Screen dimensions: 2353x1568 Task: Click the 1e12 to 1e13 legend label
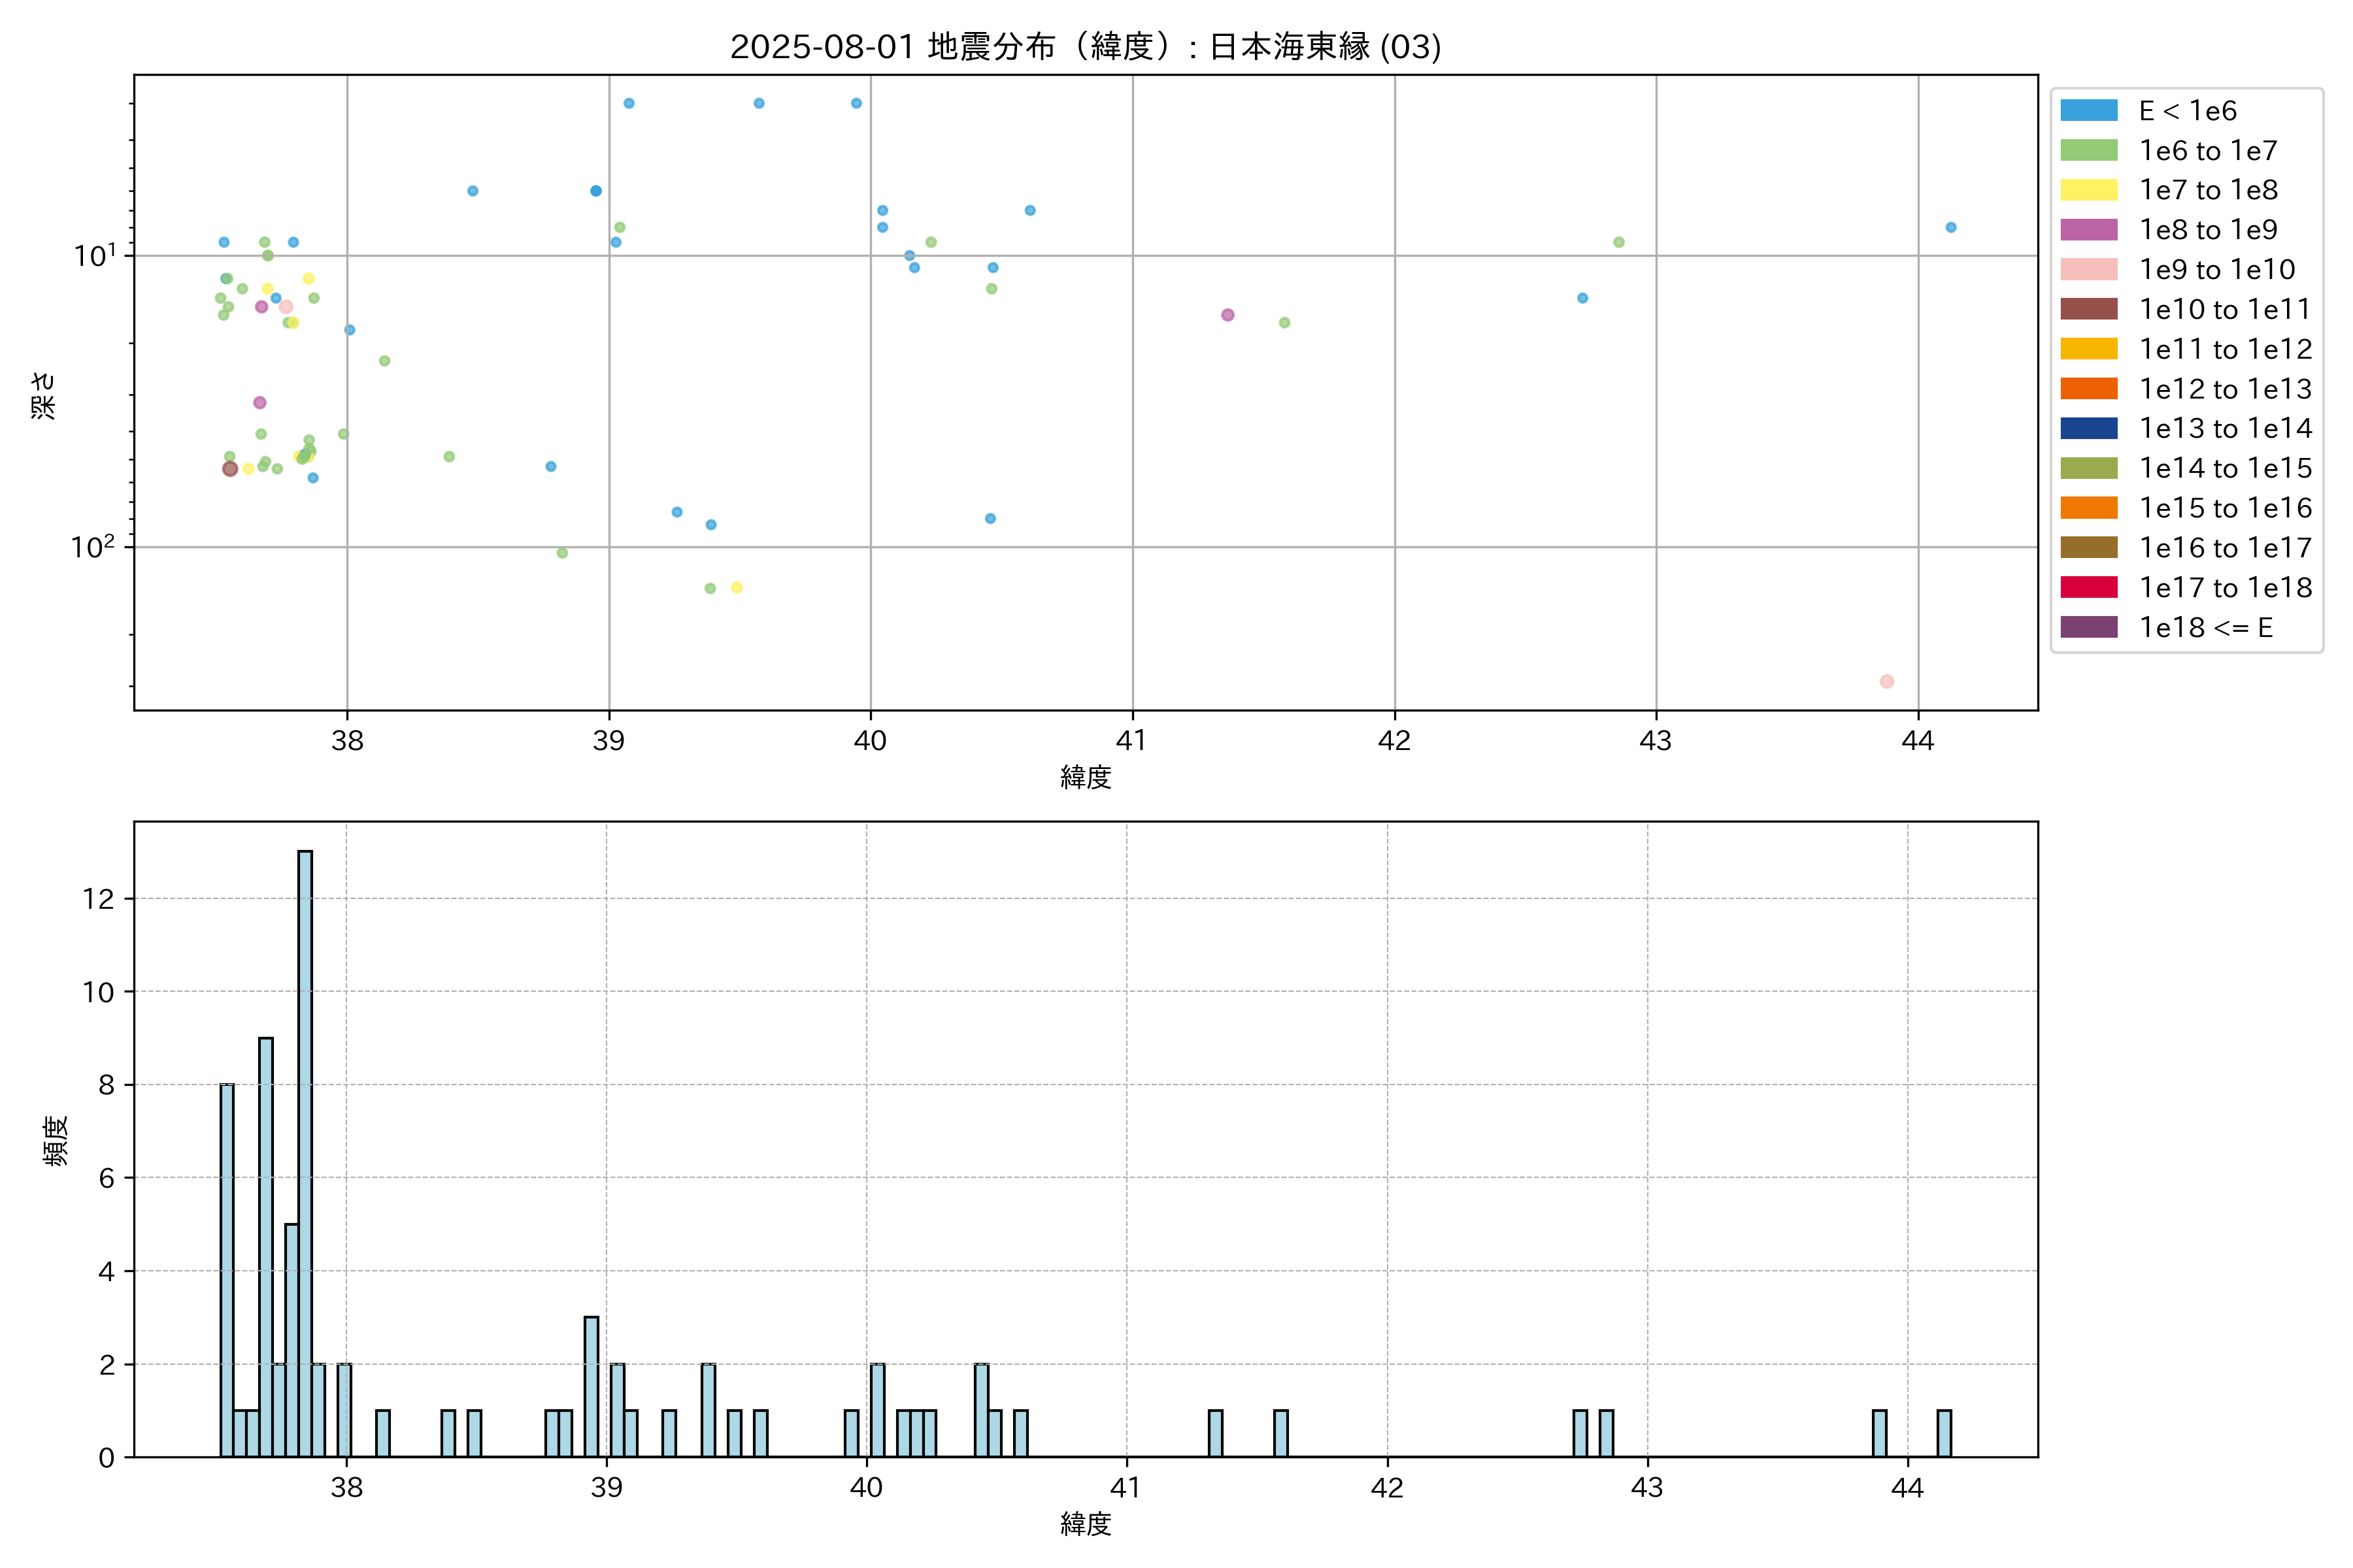point(2225,389)
